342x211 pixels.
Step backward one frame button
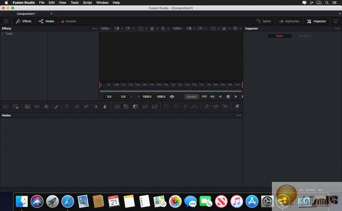click(x=212, y=97)
